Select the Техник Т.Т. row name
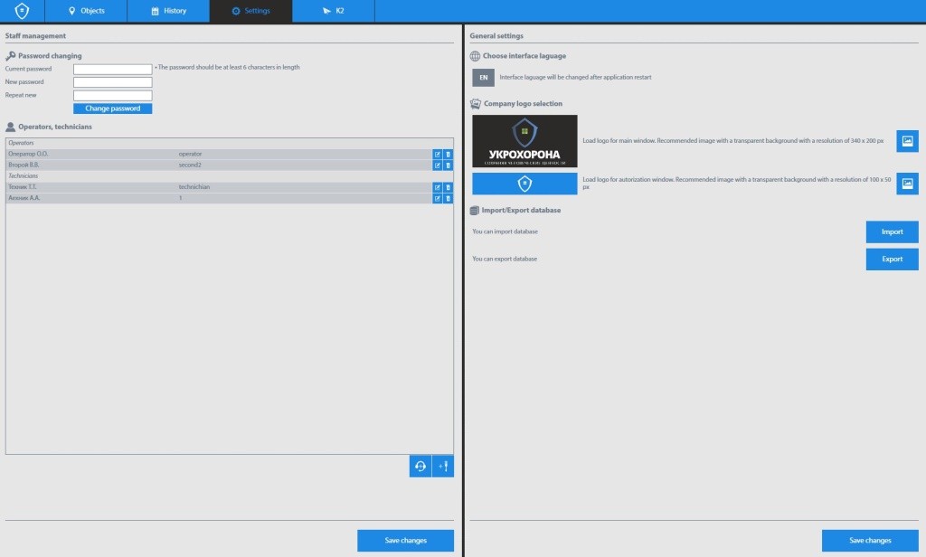Screen dimensions: 926x557 [x=23, y=187]
